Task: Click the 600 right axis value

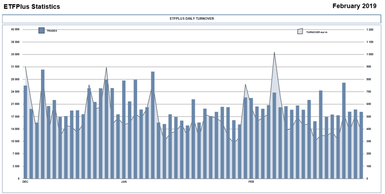Action: coord(369,104)
